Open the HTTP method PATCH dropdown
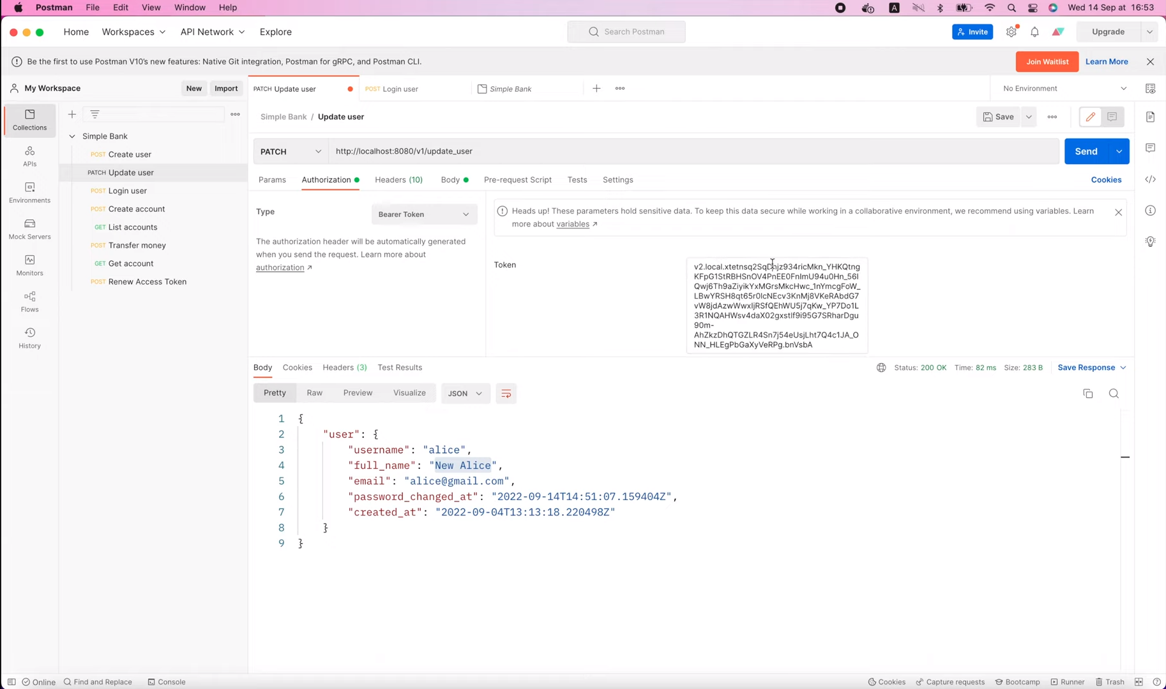 (291, 151)
